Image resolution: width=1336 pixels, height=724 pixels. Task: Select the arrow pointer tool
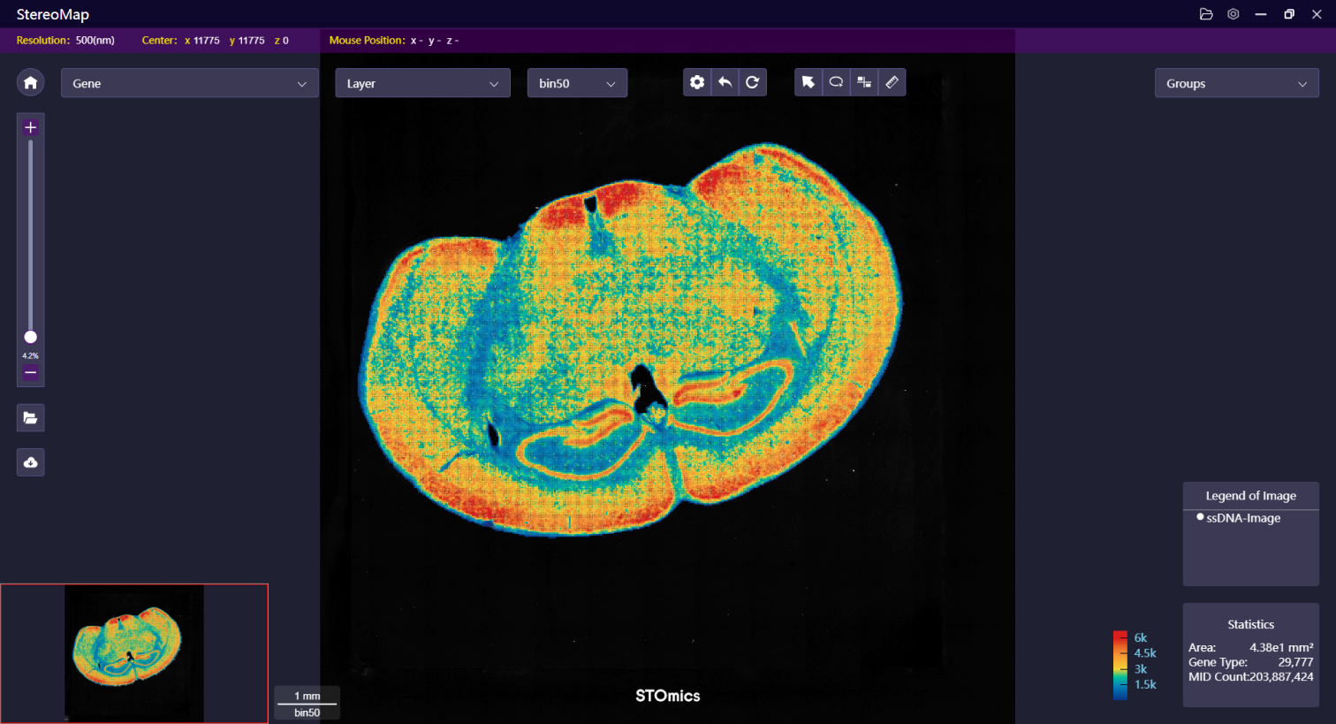pyautogui.click(x=808, y=82)
